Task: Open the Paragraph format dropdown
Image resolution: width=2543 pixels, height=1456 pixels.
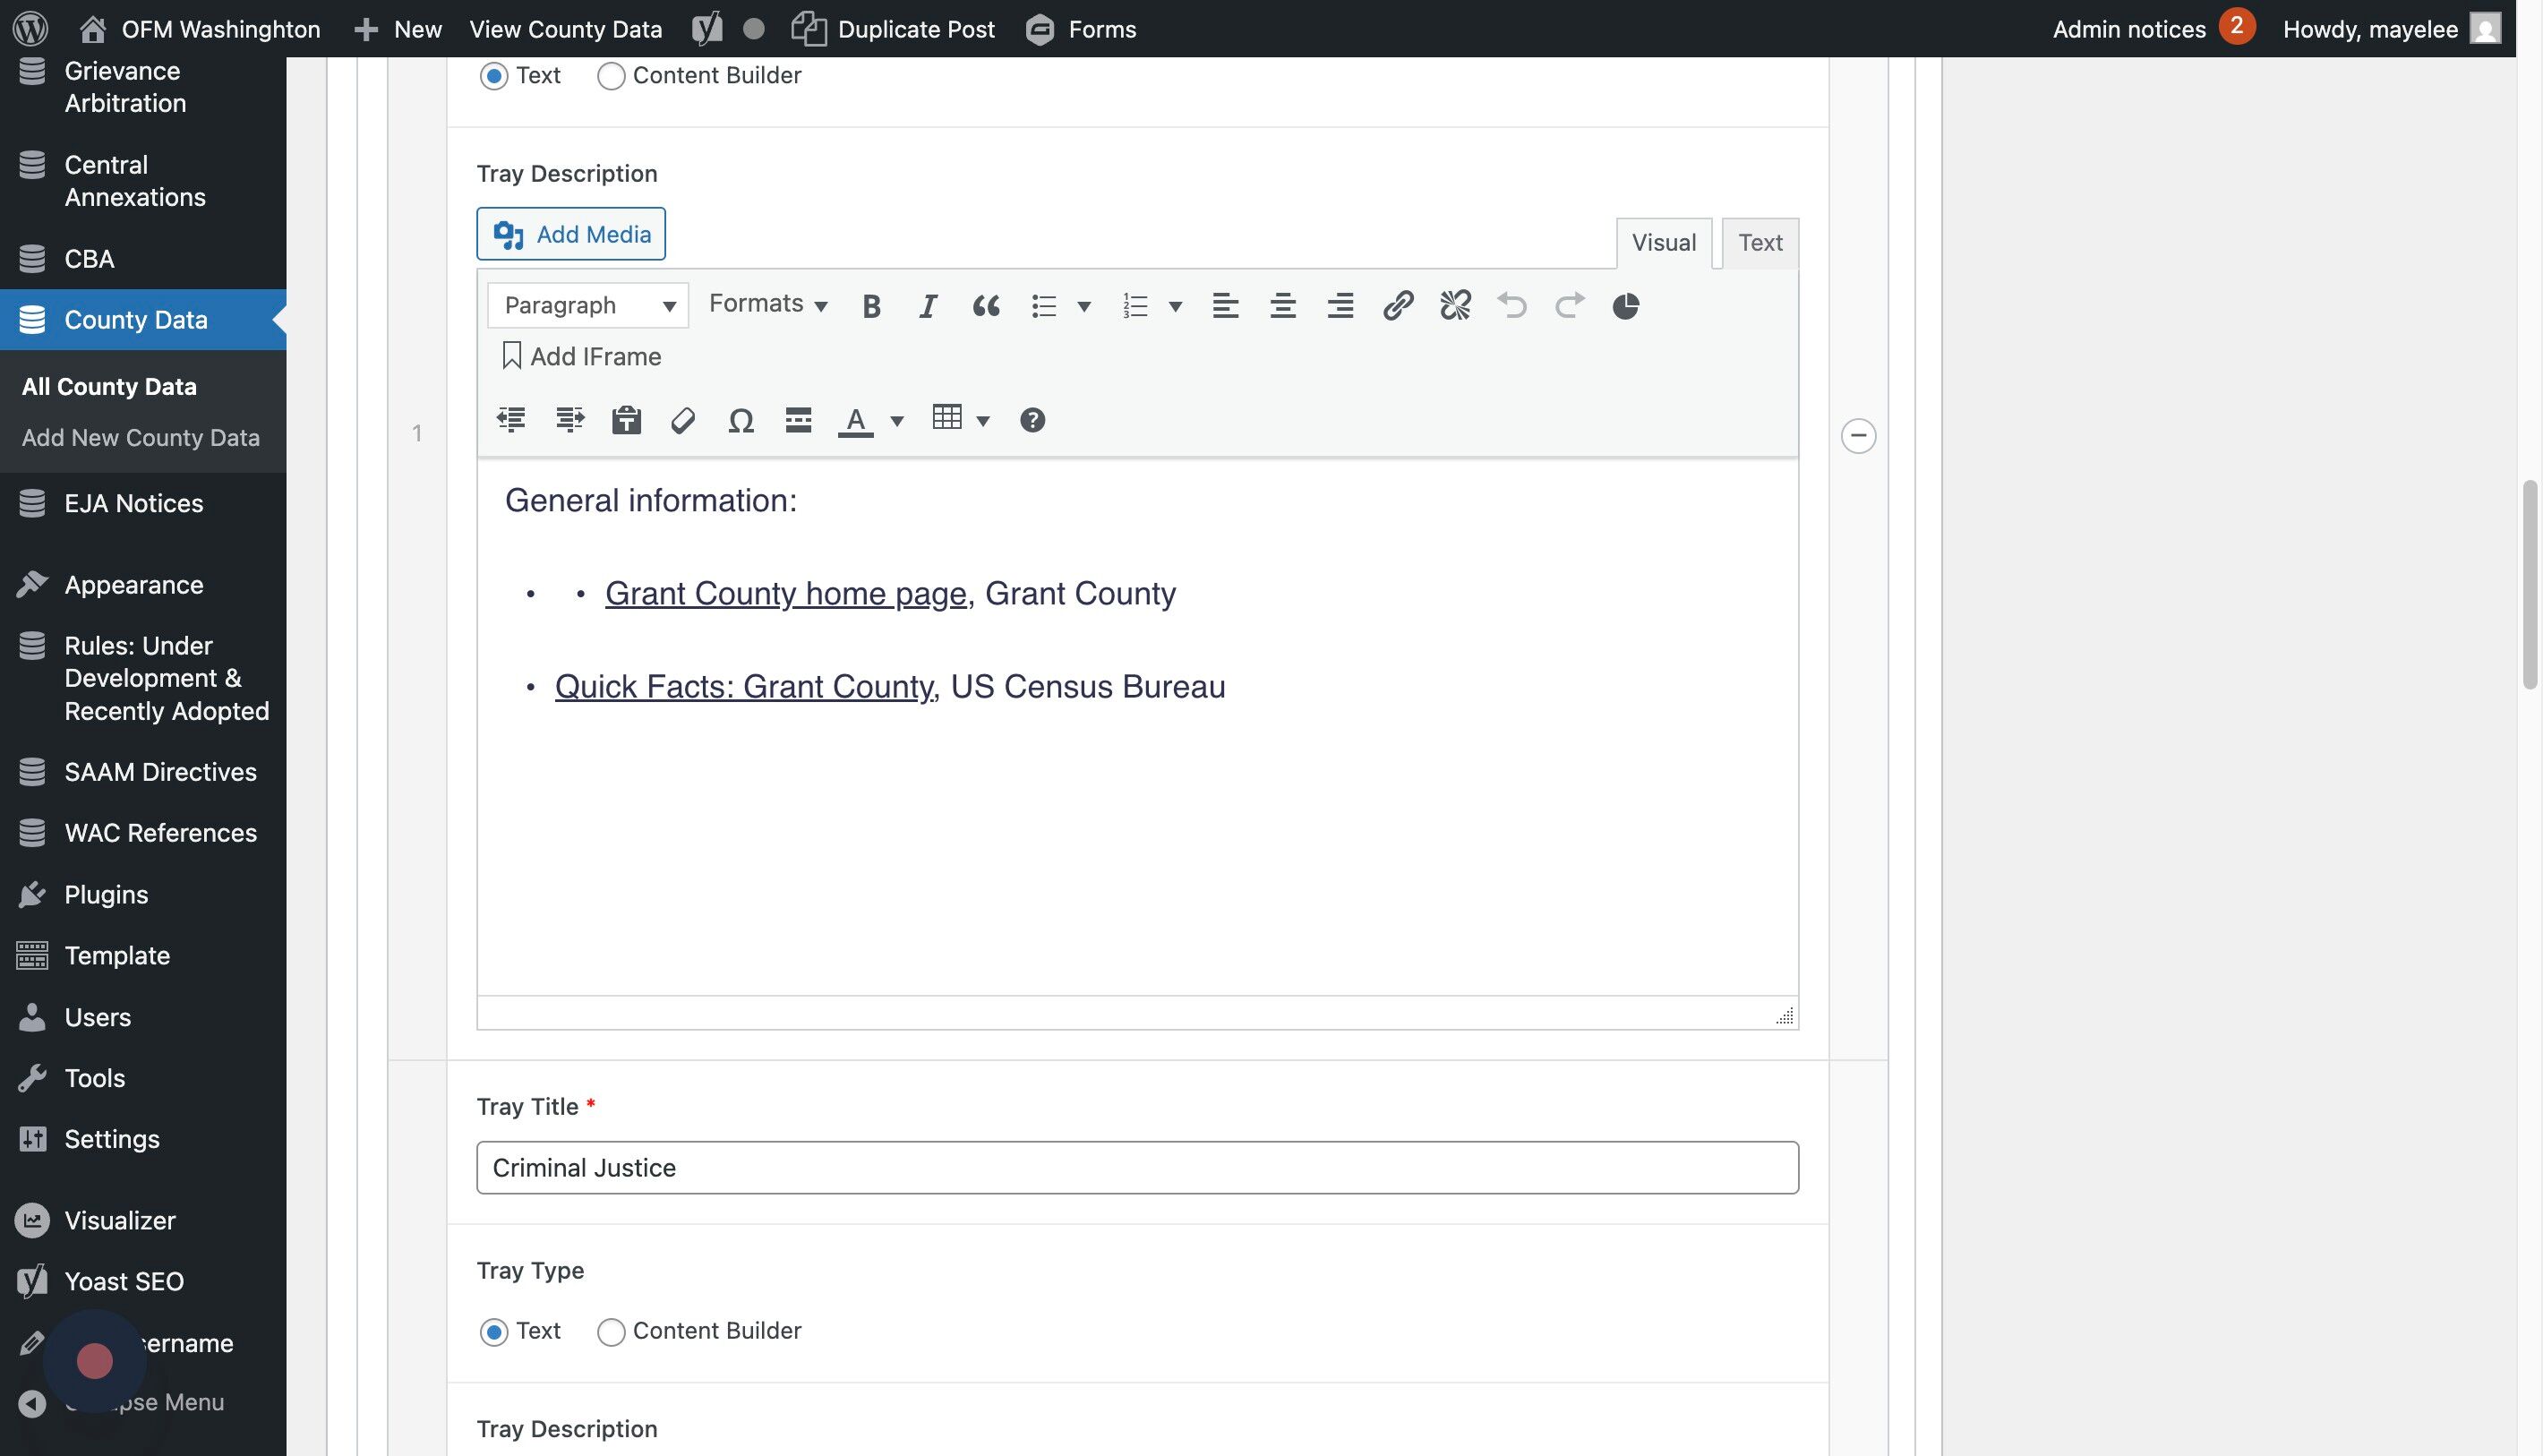Action: [588, 306]
